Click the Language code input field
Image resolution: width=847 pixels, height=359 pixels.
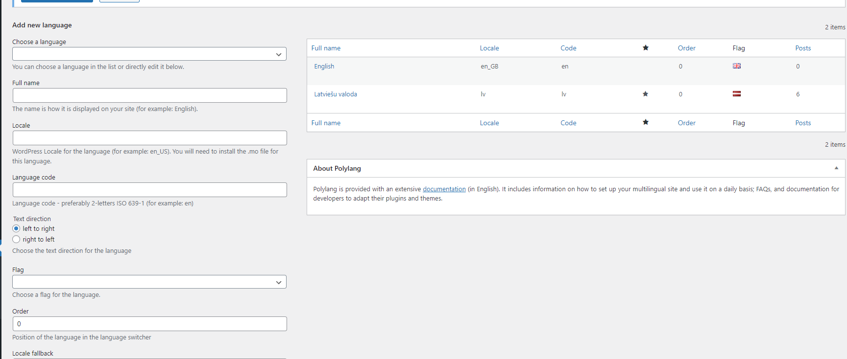pos(149,190)
